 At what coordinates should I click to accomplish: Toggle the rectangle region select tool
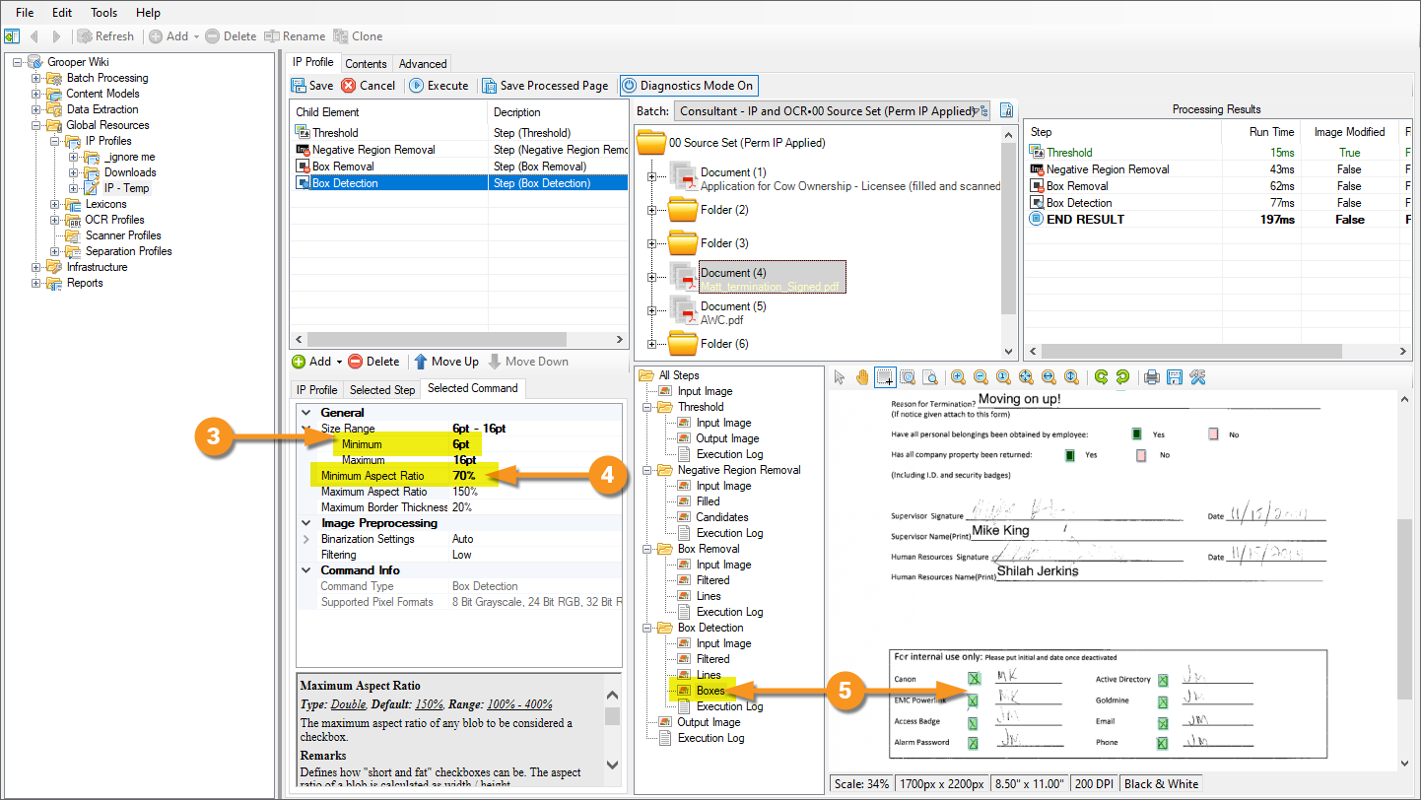pyautogui.click(x=885, y=376)
